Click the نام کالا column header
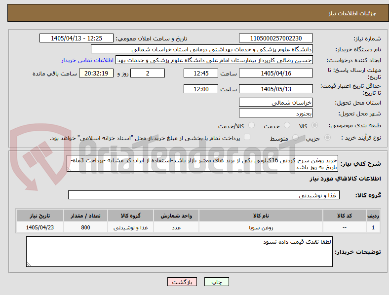Viewport: 389px width, 295px height. 261,216
